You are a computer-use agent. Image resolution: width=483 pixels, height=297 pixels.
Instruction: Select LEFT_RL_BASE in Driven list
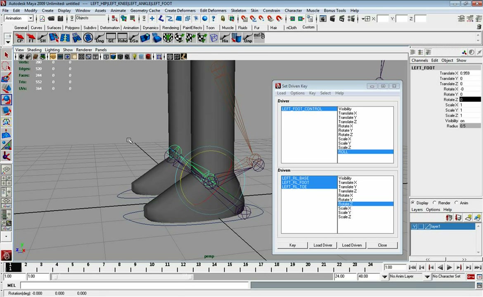pos(309,178)
